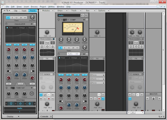The image size is (167, 120).
Task: Click compressor routing icon in inspector
Action: (x=11, y=104)
